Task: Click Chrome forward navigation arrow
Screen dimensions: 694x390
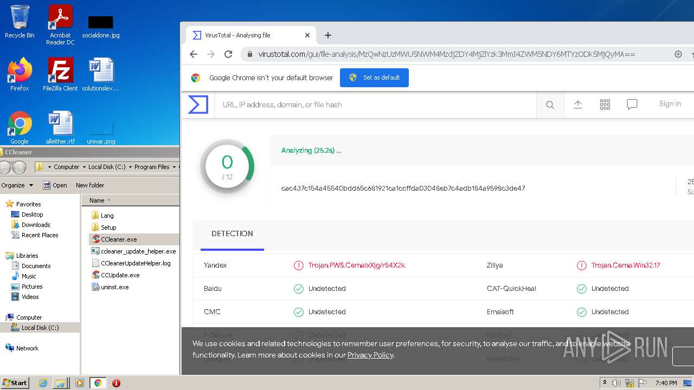Action: tap(211, 54)
